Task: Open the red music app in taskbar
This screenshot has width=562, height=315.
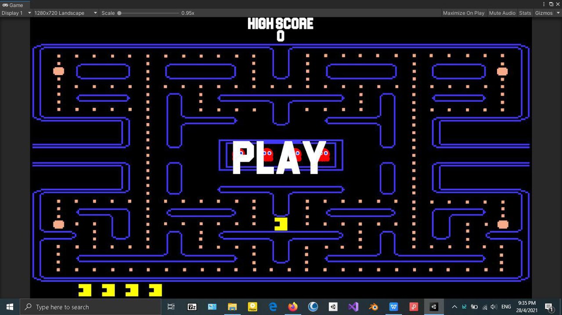Action: [414, 307]
